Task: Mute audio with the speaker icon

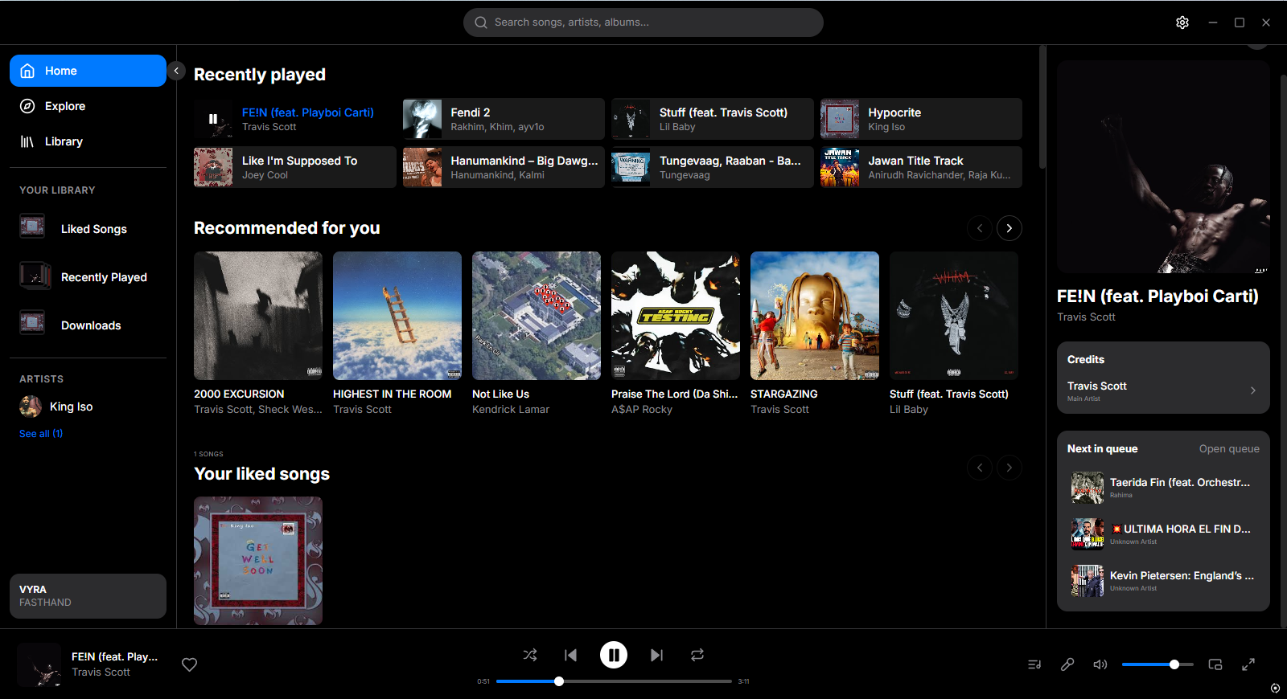Action: click(x=1100, y=664)
